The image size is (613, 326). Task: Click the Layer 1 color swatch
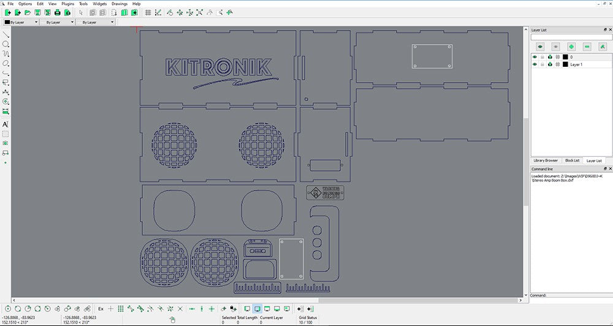tap(565, 64)
